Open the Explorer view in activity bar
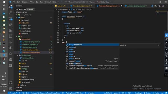 point(10,7)
